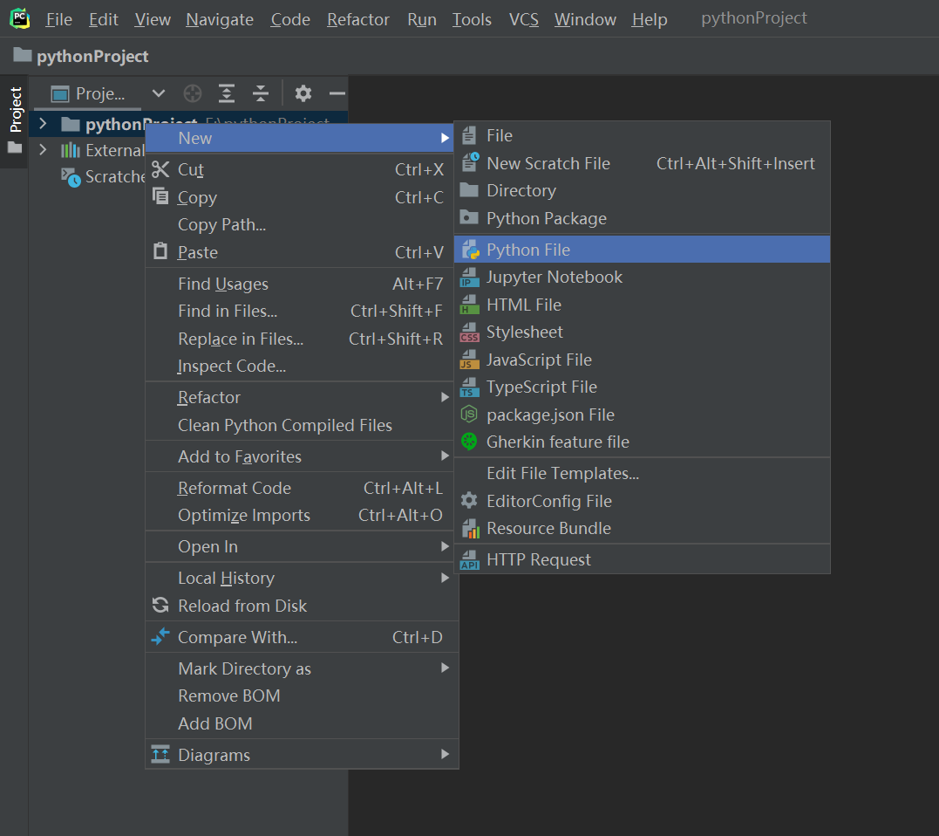
Task: Expand the External Libraries tree node chevron
Action: point(43,150)
